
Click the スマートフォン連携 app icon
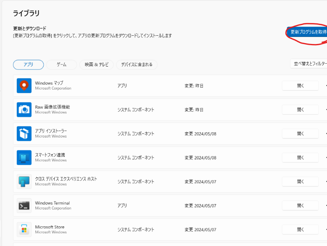click(x=24, y=158)
